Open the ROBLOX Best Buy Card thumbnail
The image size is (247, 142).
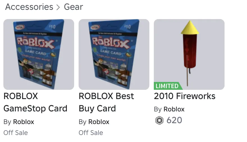(x=114, y=54)
